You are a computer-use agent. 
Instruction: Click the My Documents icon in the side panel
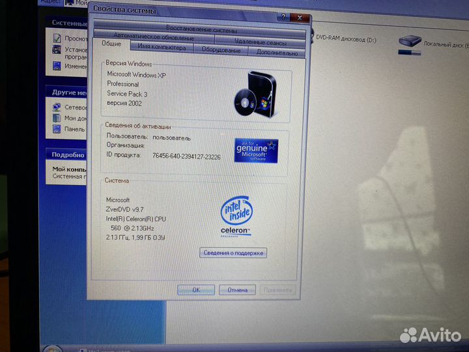[x=57, y=118]
